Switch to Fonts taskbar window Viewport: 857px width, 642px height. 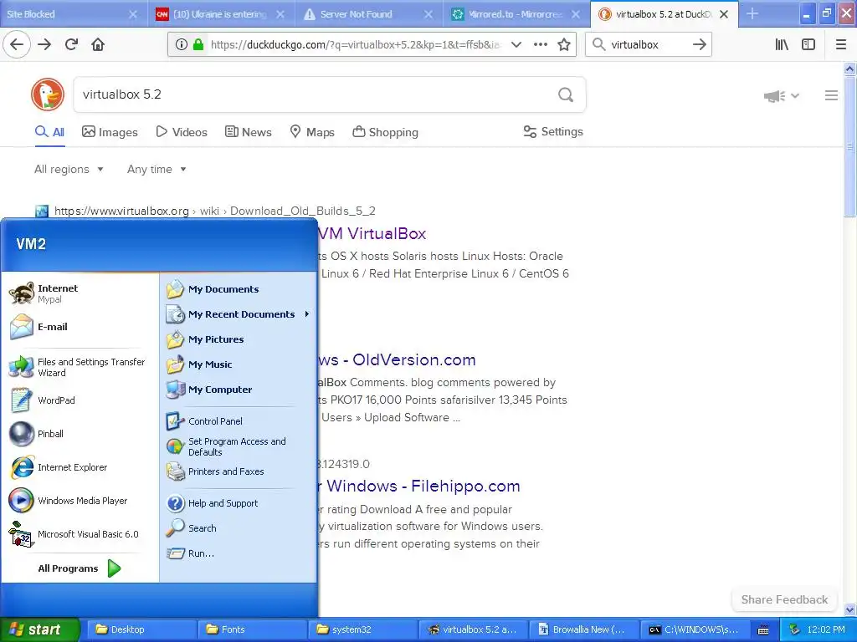[x=252, y=629]
